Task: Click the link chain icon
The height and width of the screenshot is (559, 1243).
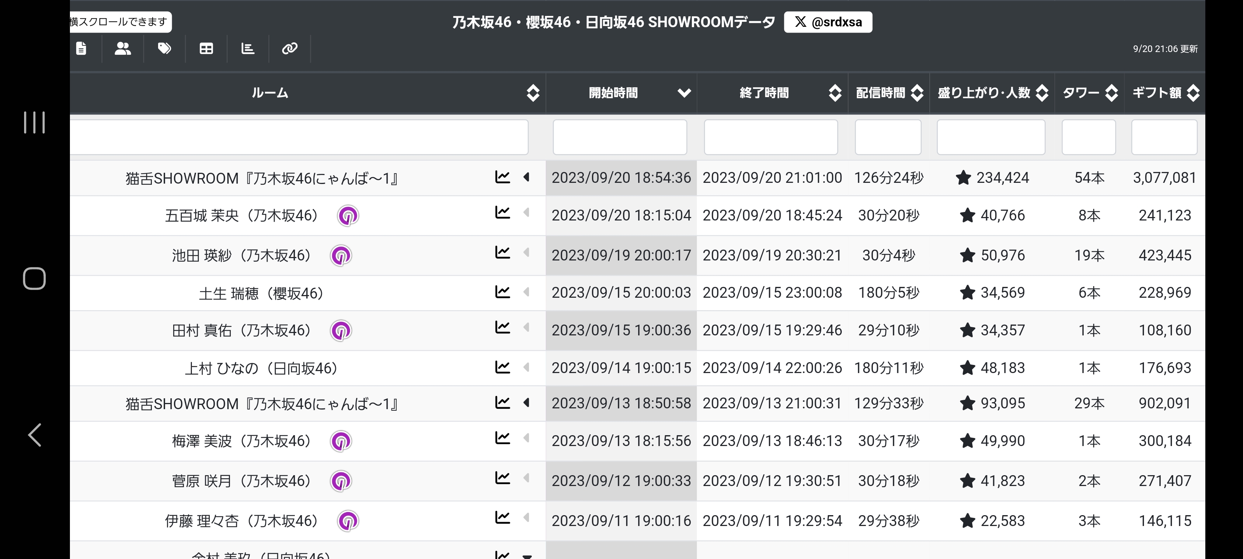Action: [x=289, y=48]
